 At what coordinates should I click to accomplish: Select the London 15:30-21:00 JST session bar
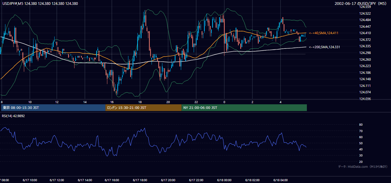[143, 108]
